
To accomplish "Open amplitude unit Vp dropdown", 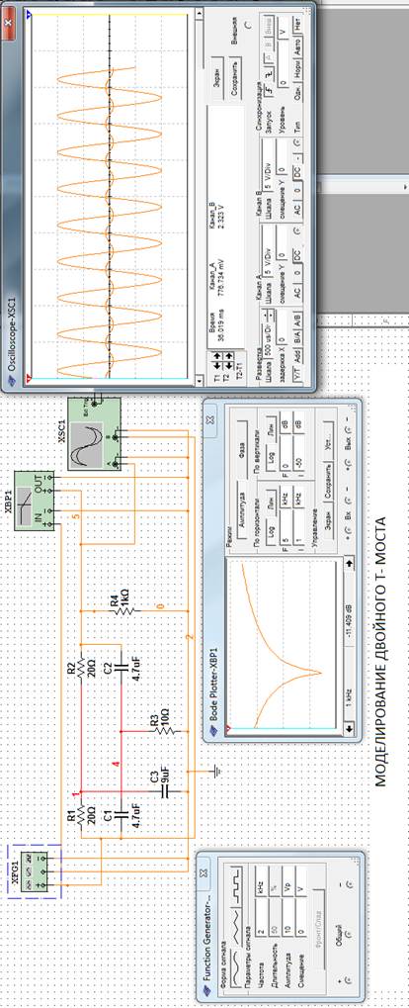I will (287, 882).
